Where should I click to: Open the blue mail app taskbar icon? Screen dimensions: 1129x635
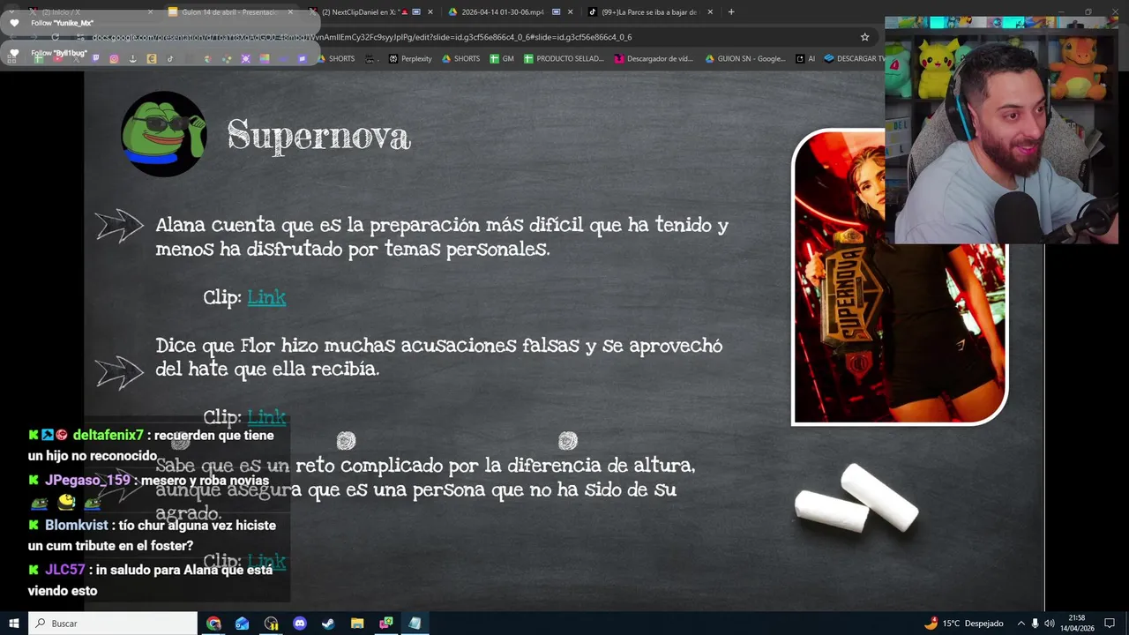(x=243, y=624)
